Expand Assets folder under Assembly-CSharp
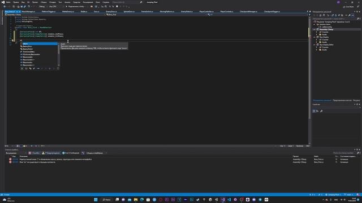The width and height of the screenshot is (362, 203). tap(317, 34)
